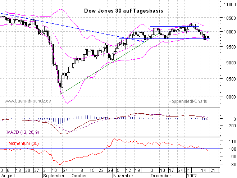The width and height of the screenshot is (237, 178).
Task: Click date label 6 above August
Action: coord(8,170)
